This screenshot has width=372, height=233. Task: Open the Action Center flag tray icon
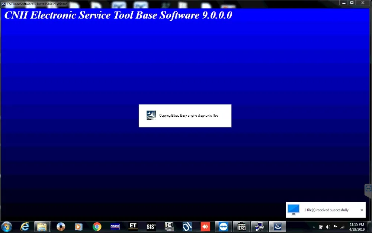pos(335,227)
